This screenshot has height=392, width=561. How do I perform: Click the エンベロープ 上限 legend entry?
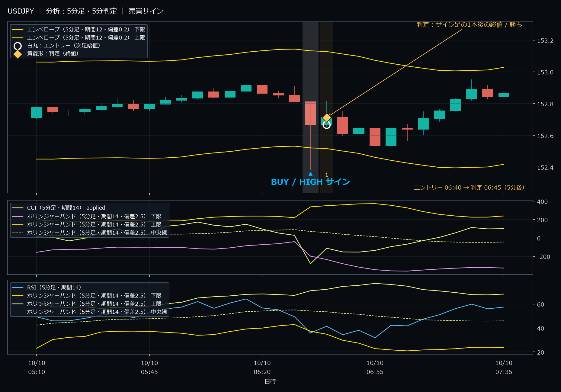(x=79, y=37)
